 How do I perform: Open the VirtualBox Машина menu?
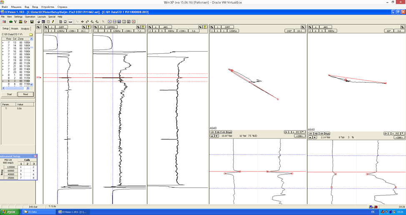(16, 7)
